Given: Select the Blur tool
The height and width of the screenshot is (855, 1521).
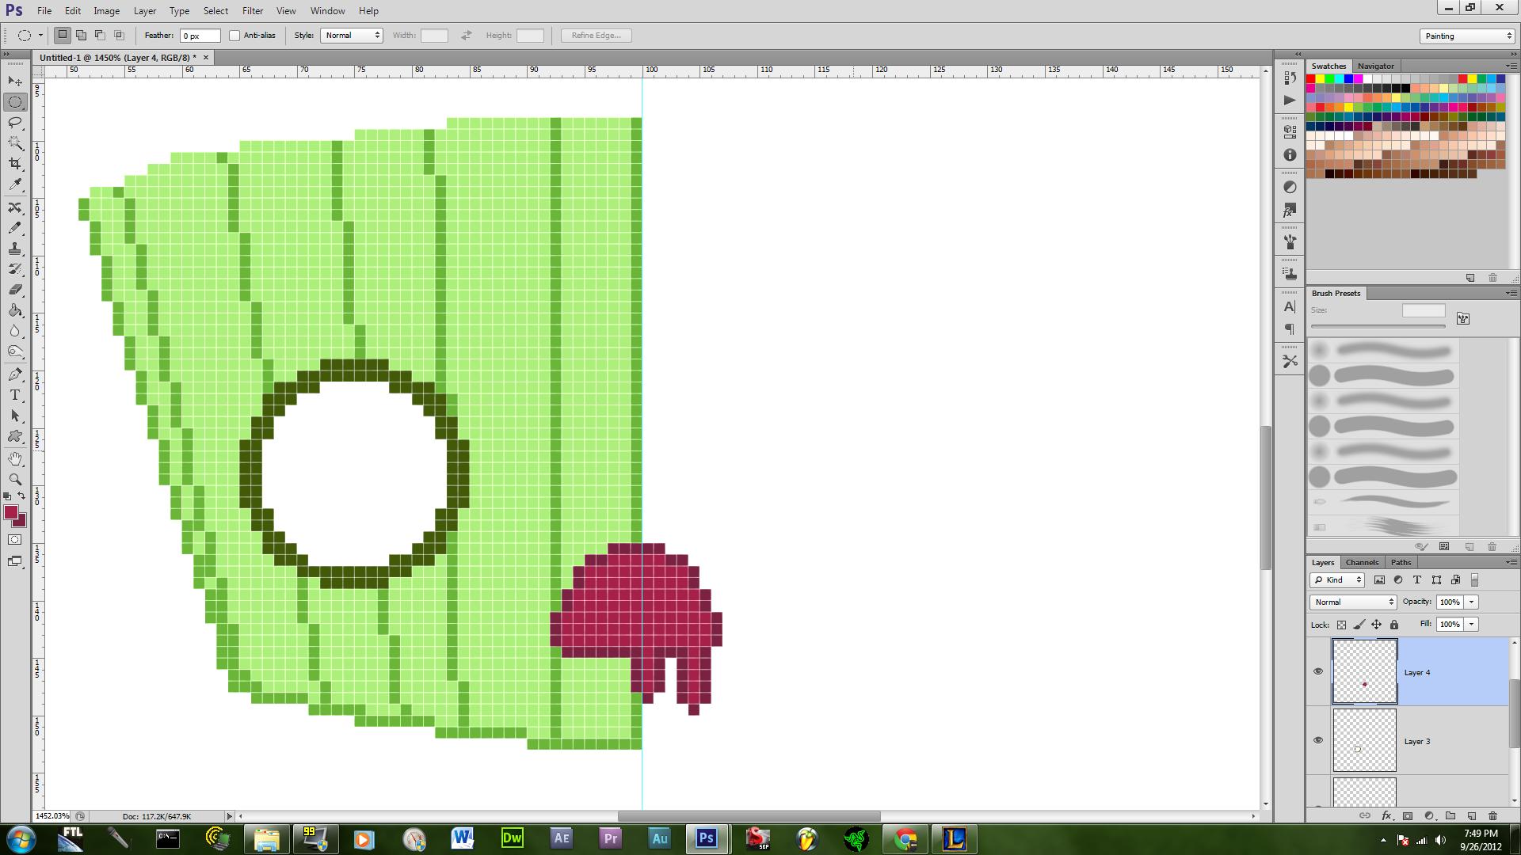Looking at the screenshot, I should click(15, 331).
